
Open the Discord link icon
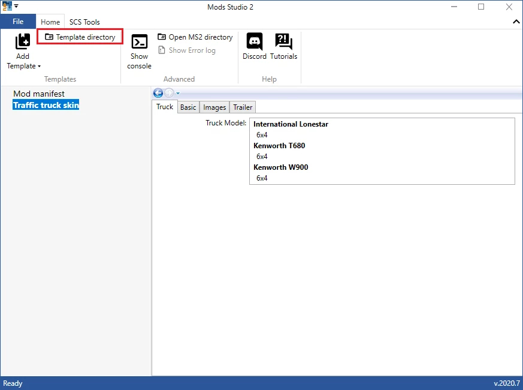[255, 41]
